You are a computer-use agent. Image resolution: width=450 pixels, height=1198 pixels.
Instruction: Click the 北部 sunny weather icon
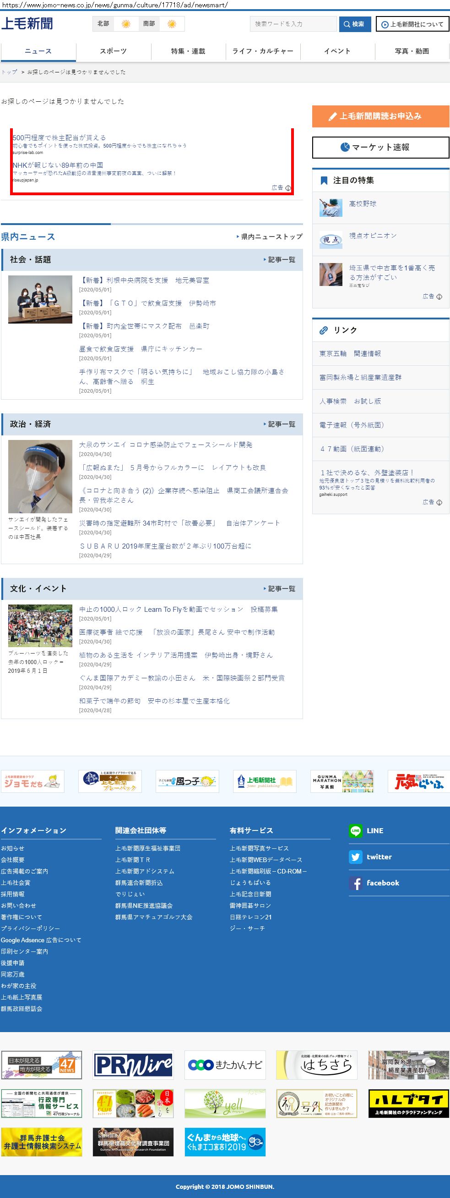126,24
